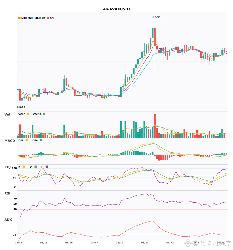
Task: Click the Vol panel heading
Action: coord(7,114)
